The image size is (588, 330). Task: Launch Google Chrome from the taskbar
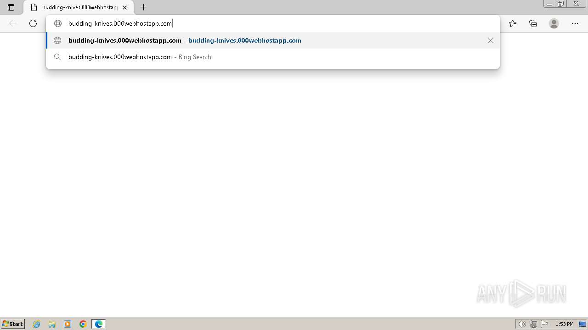(83, 324)
